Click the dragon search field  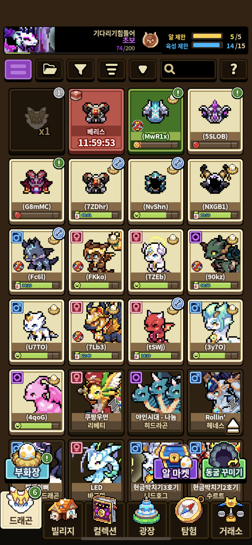[x=188, y=70]
